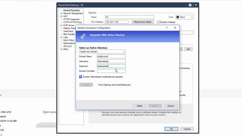Select Hit Count in the tree
The image size is (242, 136).
click(x=67, y=46)
